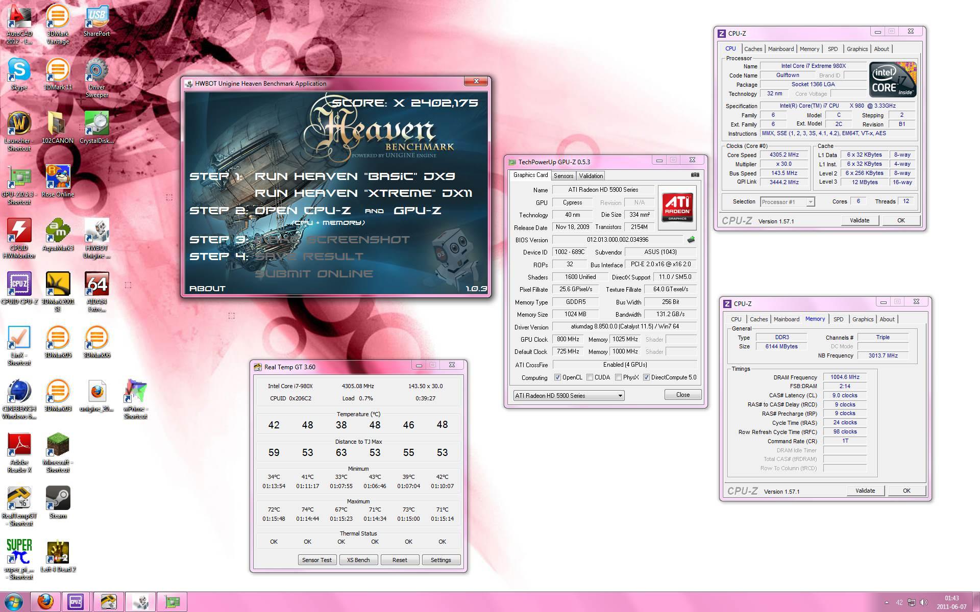Image resolution: width=980 pixels, height=612 pixels.
Task: Click the DRAM Frequency value in CPU-Z Memory
Action: [845, 377]
